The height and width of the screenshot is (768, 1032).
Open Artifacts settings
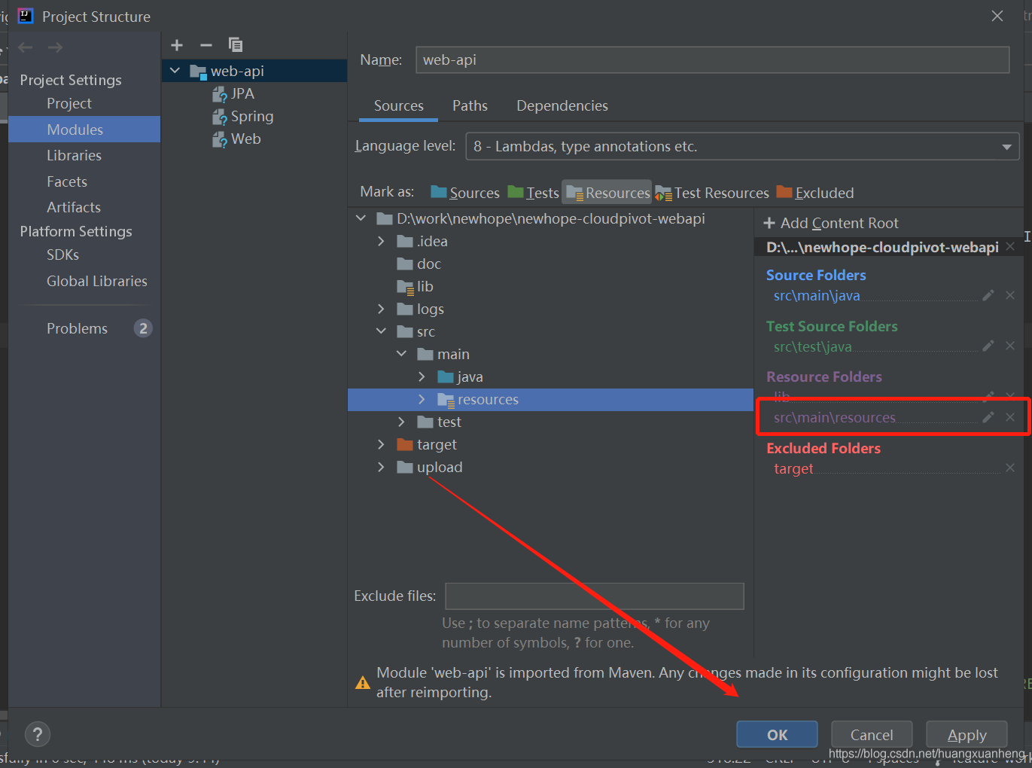[74, 207]
